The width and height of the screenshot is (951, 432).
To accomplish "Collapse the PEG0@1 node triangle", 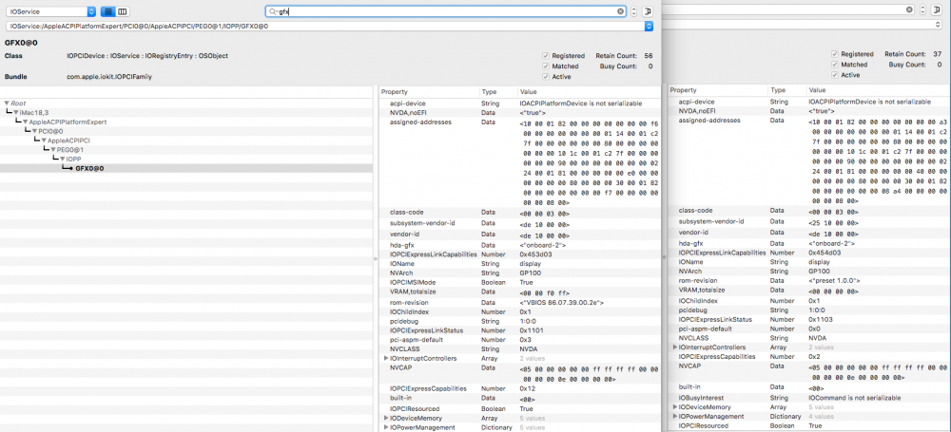I will pos(53,150).
